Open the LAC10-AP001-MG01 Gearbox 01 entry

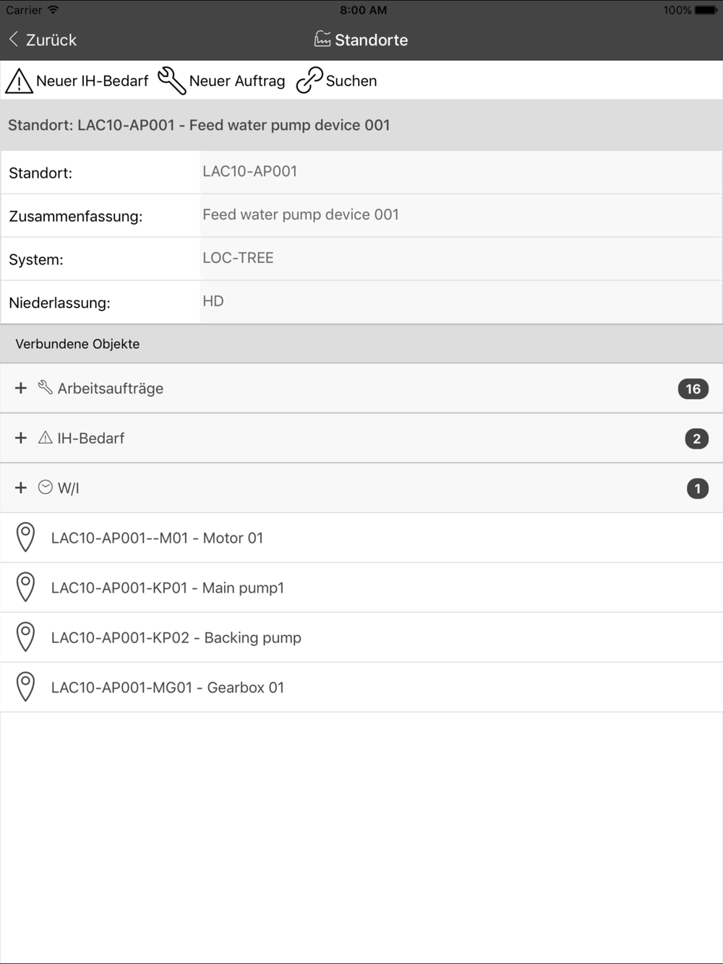click(x=361, y=687)
